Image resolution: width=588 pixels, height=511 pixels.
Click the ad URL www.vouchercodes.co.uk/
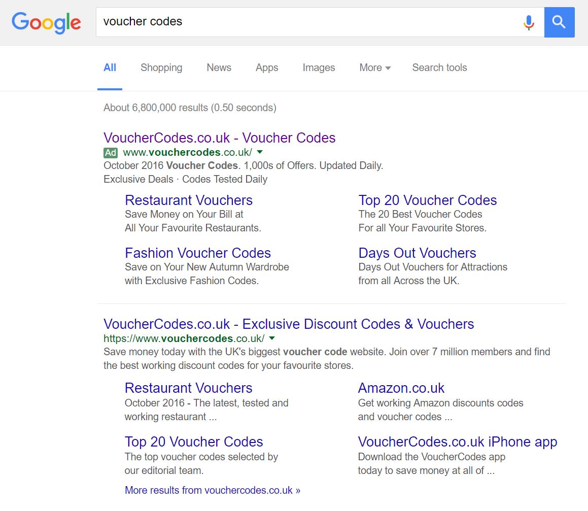click(188, 152)
